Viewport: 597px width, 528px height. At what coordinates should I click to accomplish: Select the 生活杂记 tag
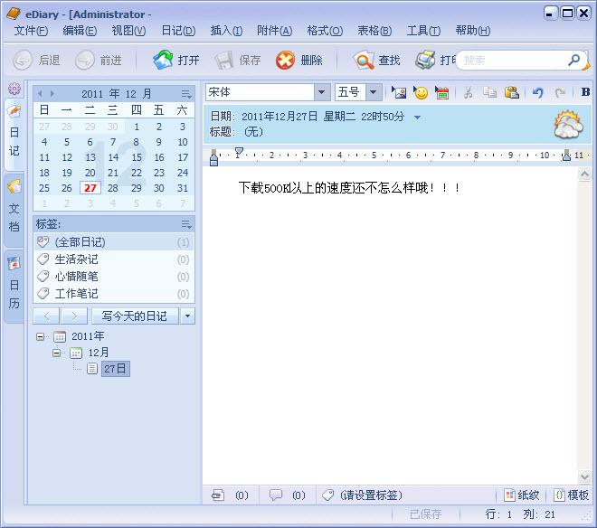coord(77,259)
